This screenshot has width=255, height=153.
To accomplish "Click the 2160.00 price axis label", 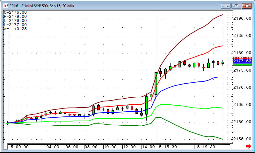I will (x=242, y=122).
